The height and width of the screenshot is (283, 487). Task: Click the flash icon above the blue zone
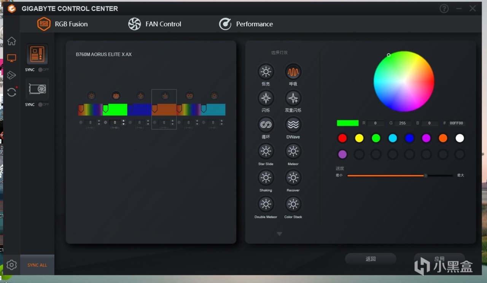click(140, 96)
